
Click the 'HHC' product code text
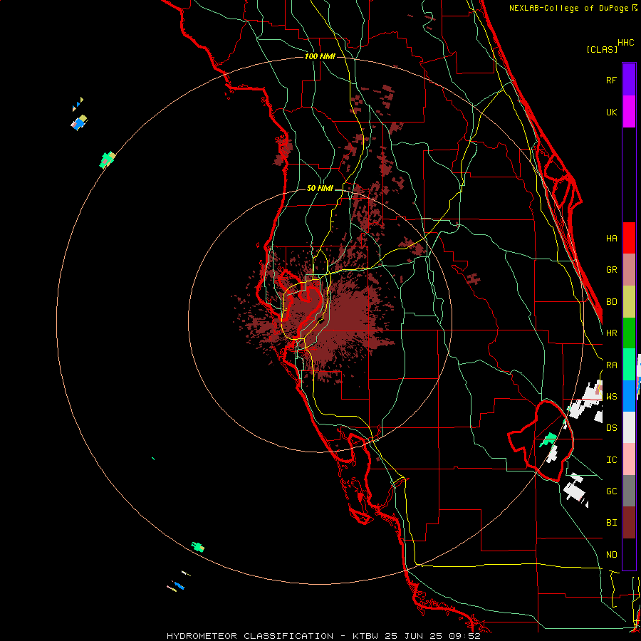pos(626,43)
